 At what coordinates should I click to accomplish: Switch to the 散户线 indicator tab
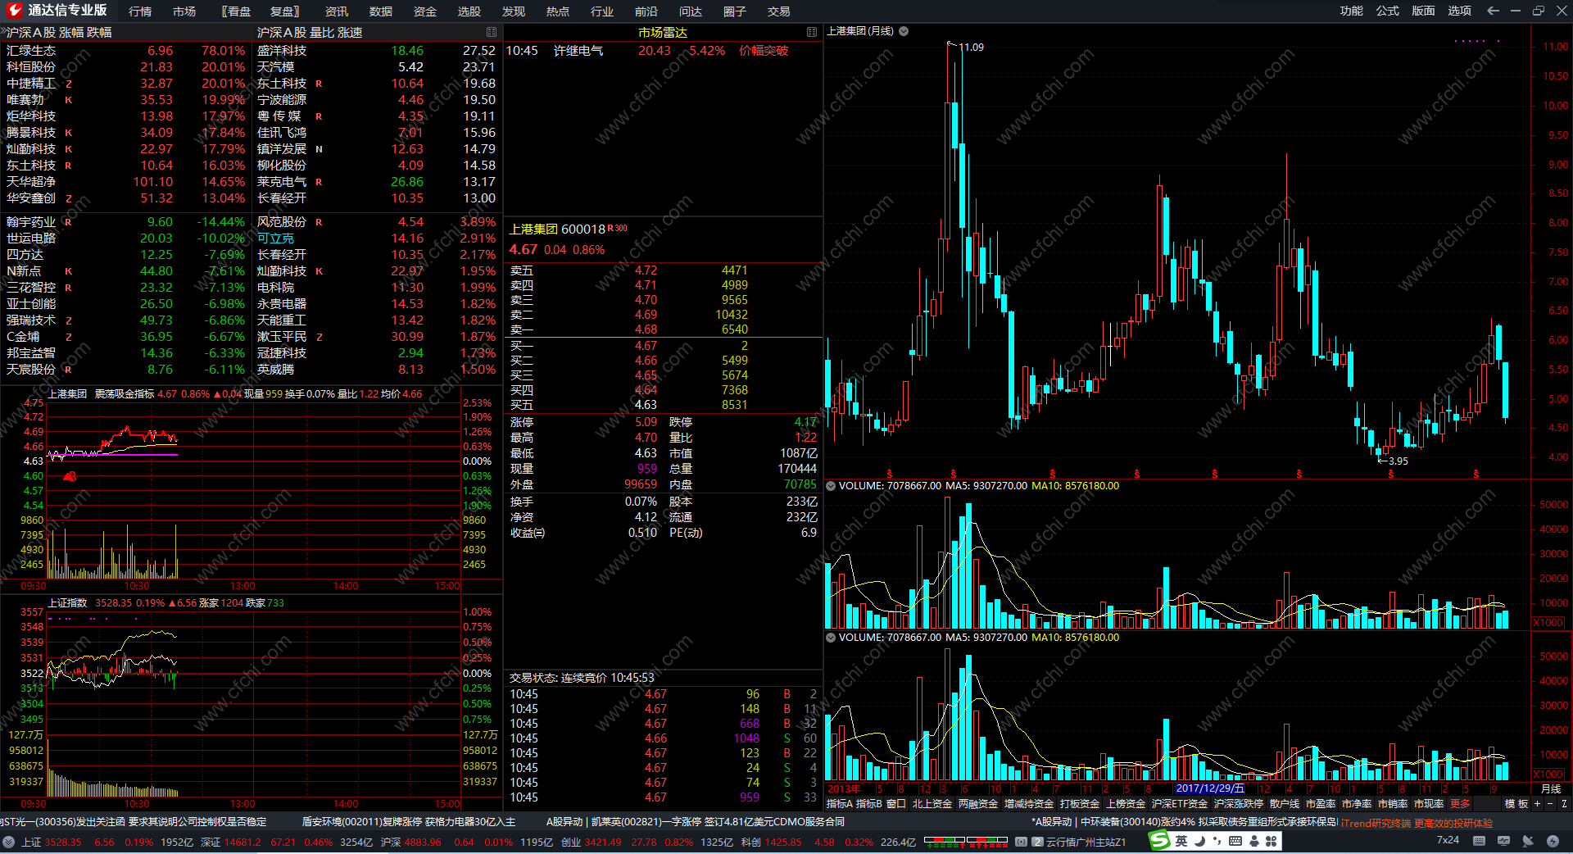click(1285, 804)
